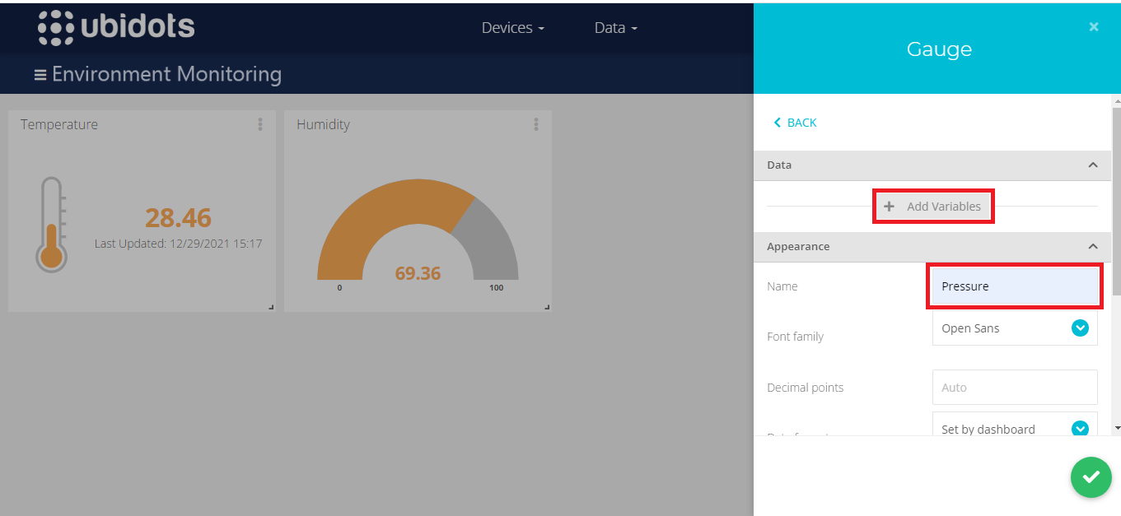1121x516 pixels.
Task: Open the hamburger menu beside Environment Monitoring
Action: [x=40, y=75]
